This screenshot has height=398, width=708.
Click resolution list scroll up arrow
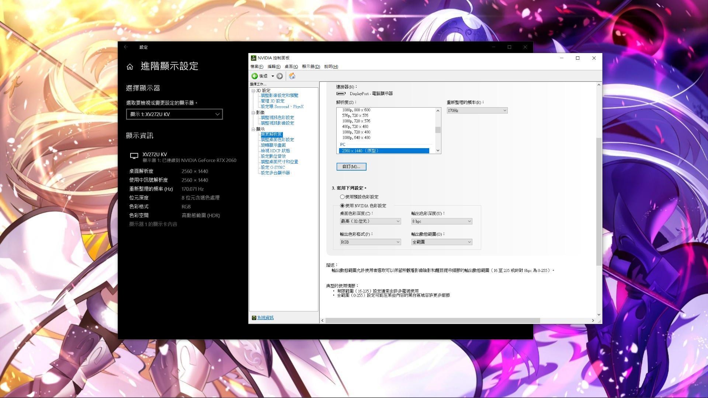click(438, 111)
